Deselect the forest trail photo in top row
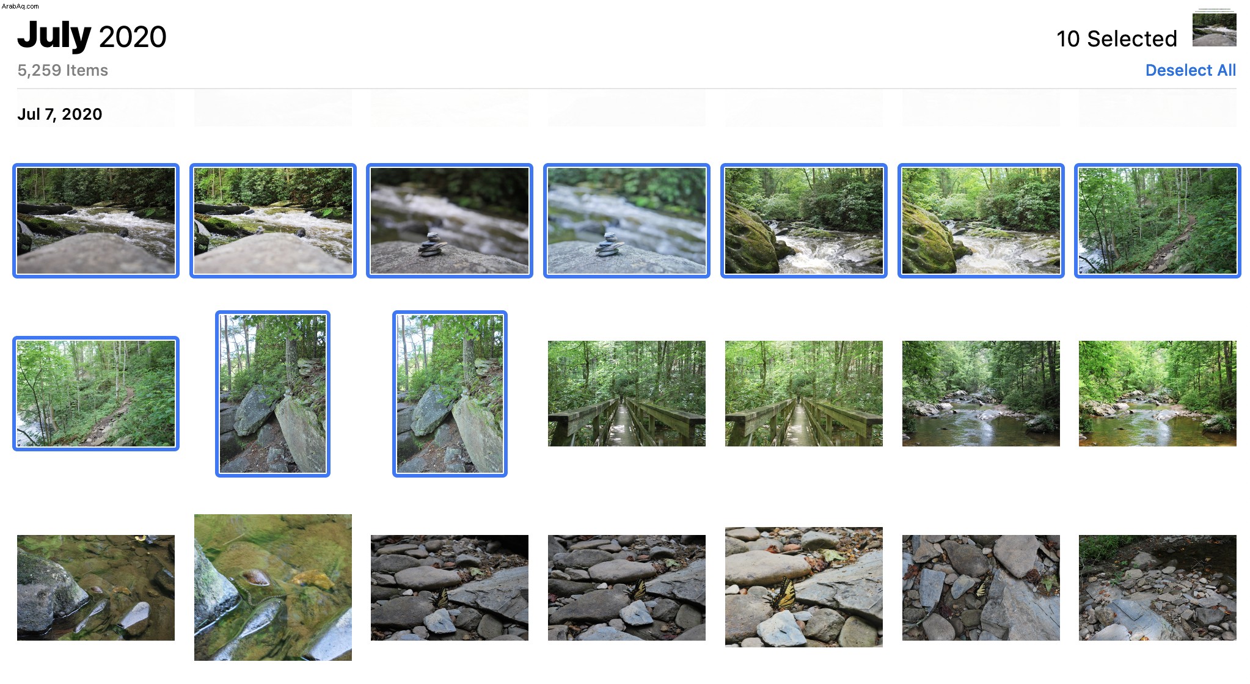1250x684 pixels. point(1158,220)
